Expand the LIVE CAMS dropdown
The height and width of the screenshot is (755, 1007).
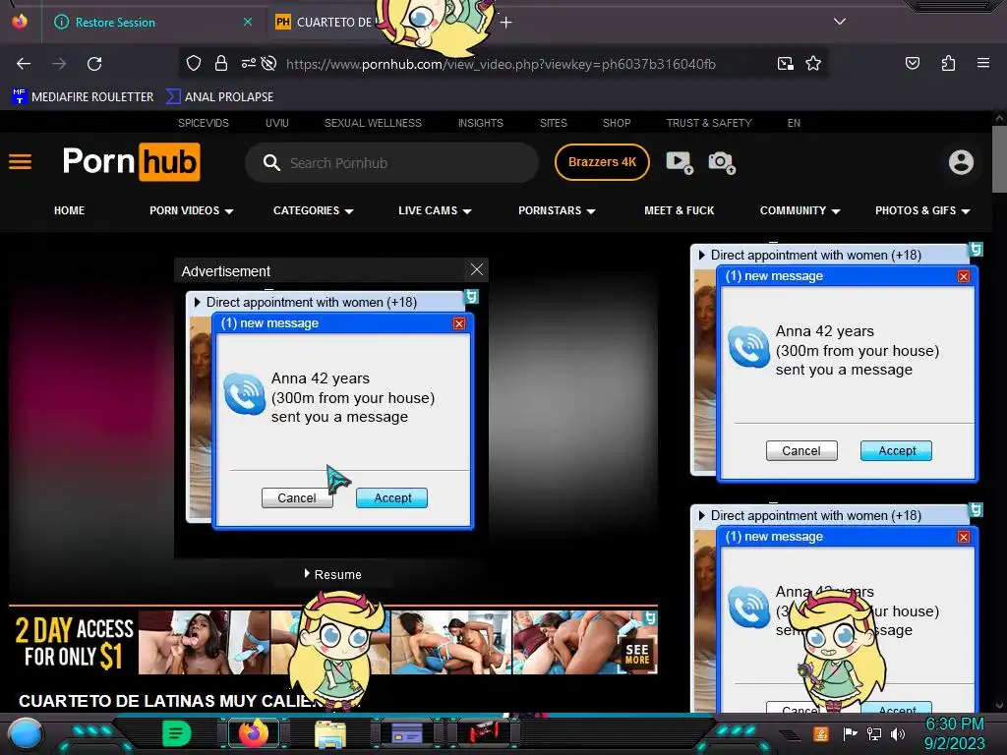pos(435,210)
